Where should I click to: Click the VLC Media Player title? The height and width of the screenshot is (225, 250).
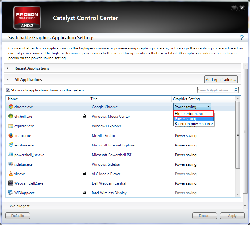pos(106,174)
